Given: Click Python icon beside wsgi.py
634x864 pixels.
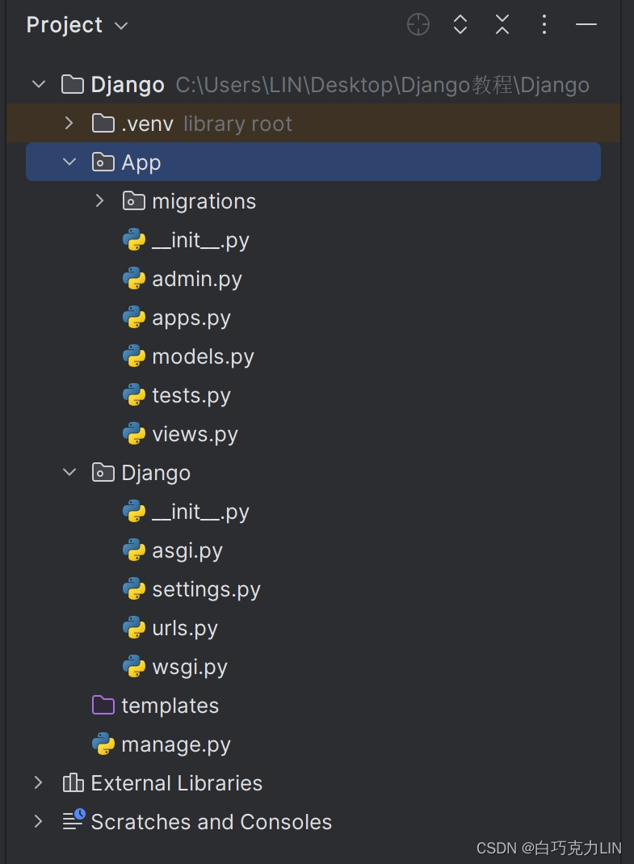Looking at the screenshot, I should point(134,666).
